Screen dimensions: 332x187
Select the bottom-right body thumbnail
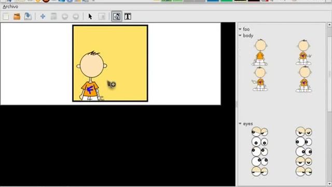(304, 79)
